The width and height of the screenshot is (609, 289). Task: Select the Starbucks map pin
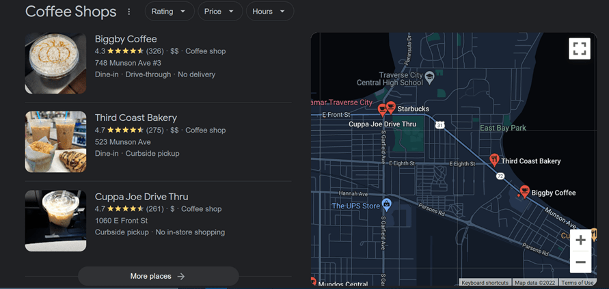point(391,107)
